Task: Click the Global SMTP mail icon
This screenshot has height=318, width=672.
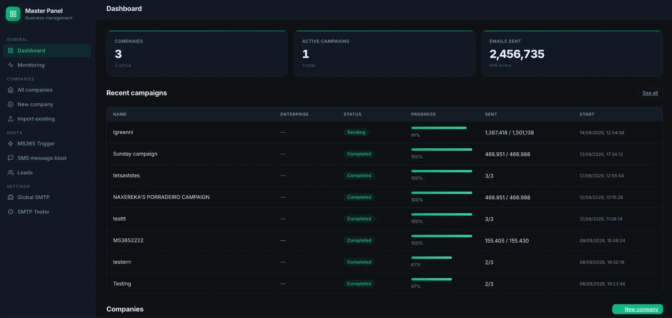Action: 10,197
